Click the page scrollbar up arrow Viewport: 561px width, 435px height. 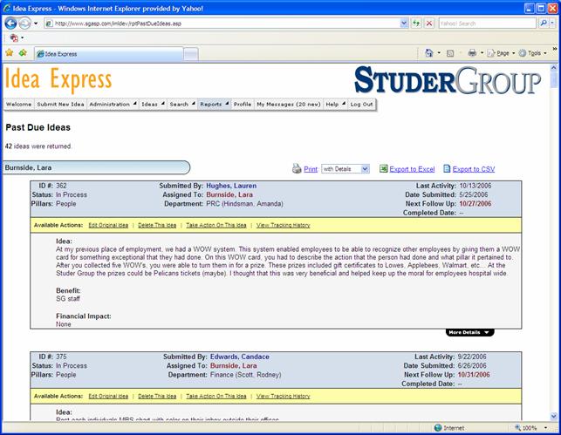pyautogui.click(x=553, y=67)
